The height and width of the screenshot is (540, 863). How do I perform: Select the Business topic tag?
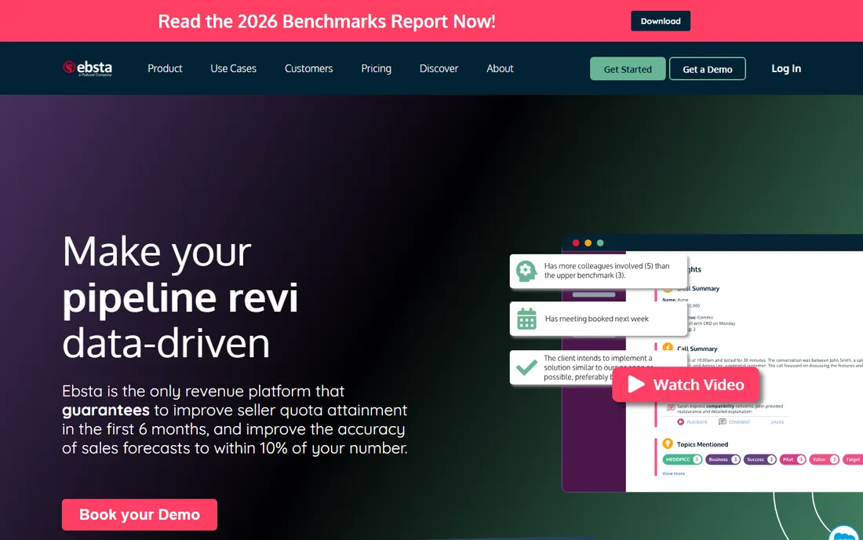click(723, 459)
